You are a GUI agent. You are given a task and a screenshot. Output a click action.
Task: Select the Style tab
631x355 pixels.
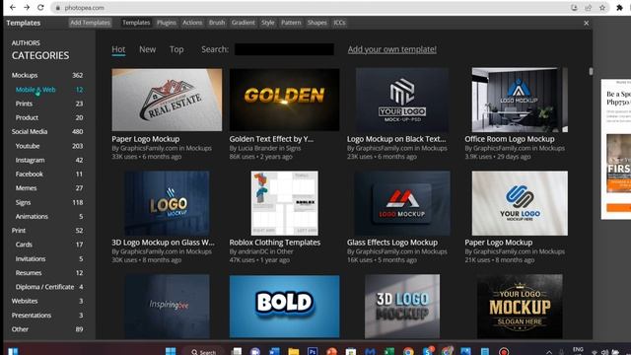267,23
